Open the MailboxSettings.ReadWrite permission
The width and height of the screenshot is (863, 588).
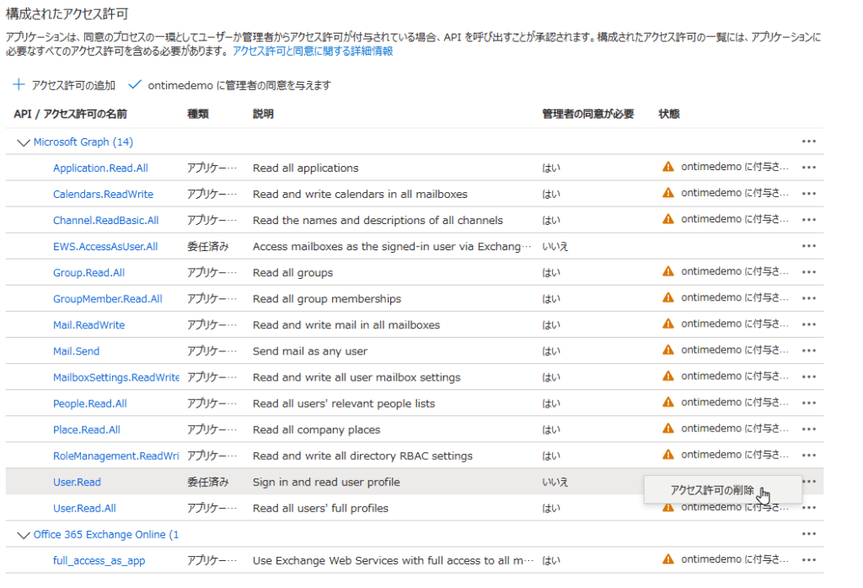(x=116, y=377)
